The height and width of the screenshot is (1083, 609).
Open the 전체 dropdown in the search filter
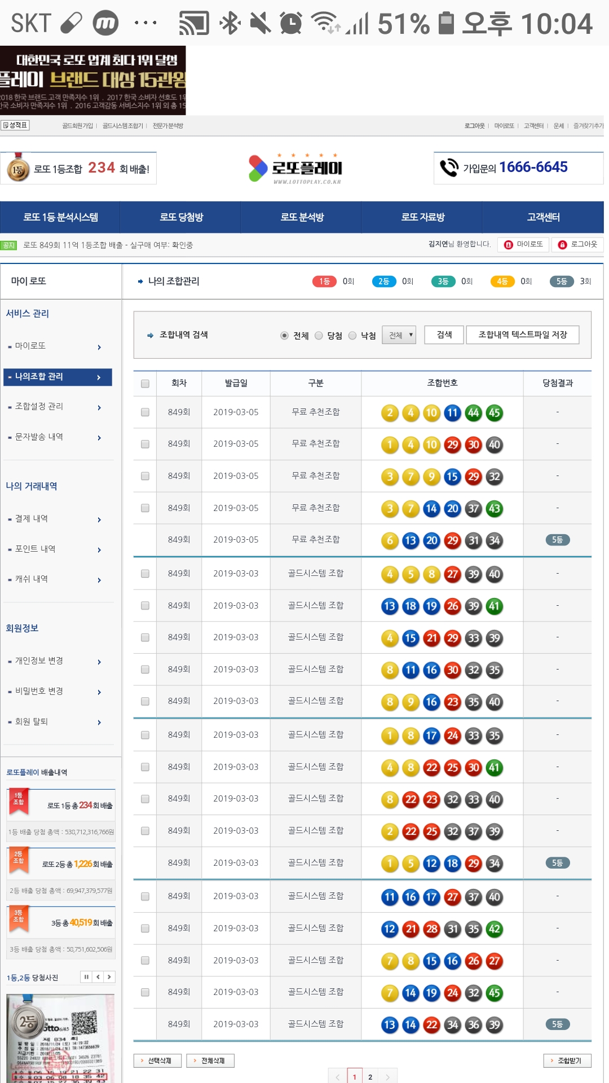click(399, 335)
